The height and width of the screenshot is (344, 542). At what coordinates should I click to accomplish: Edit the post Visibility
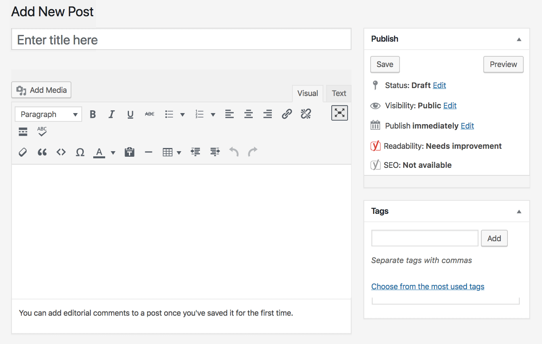coord(450,106)
